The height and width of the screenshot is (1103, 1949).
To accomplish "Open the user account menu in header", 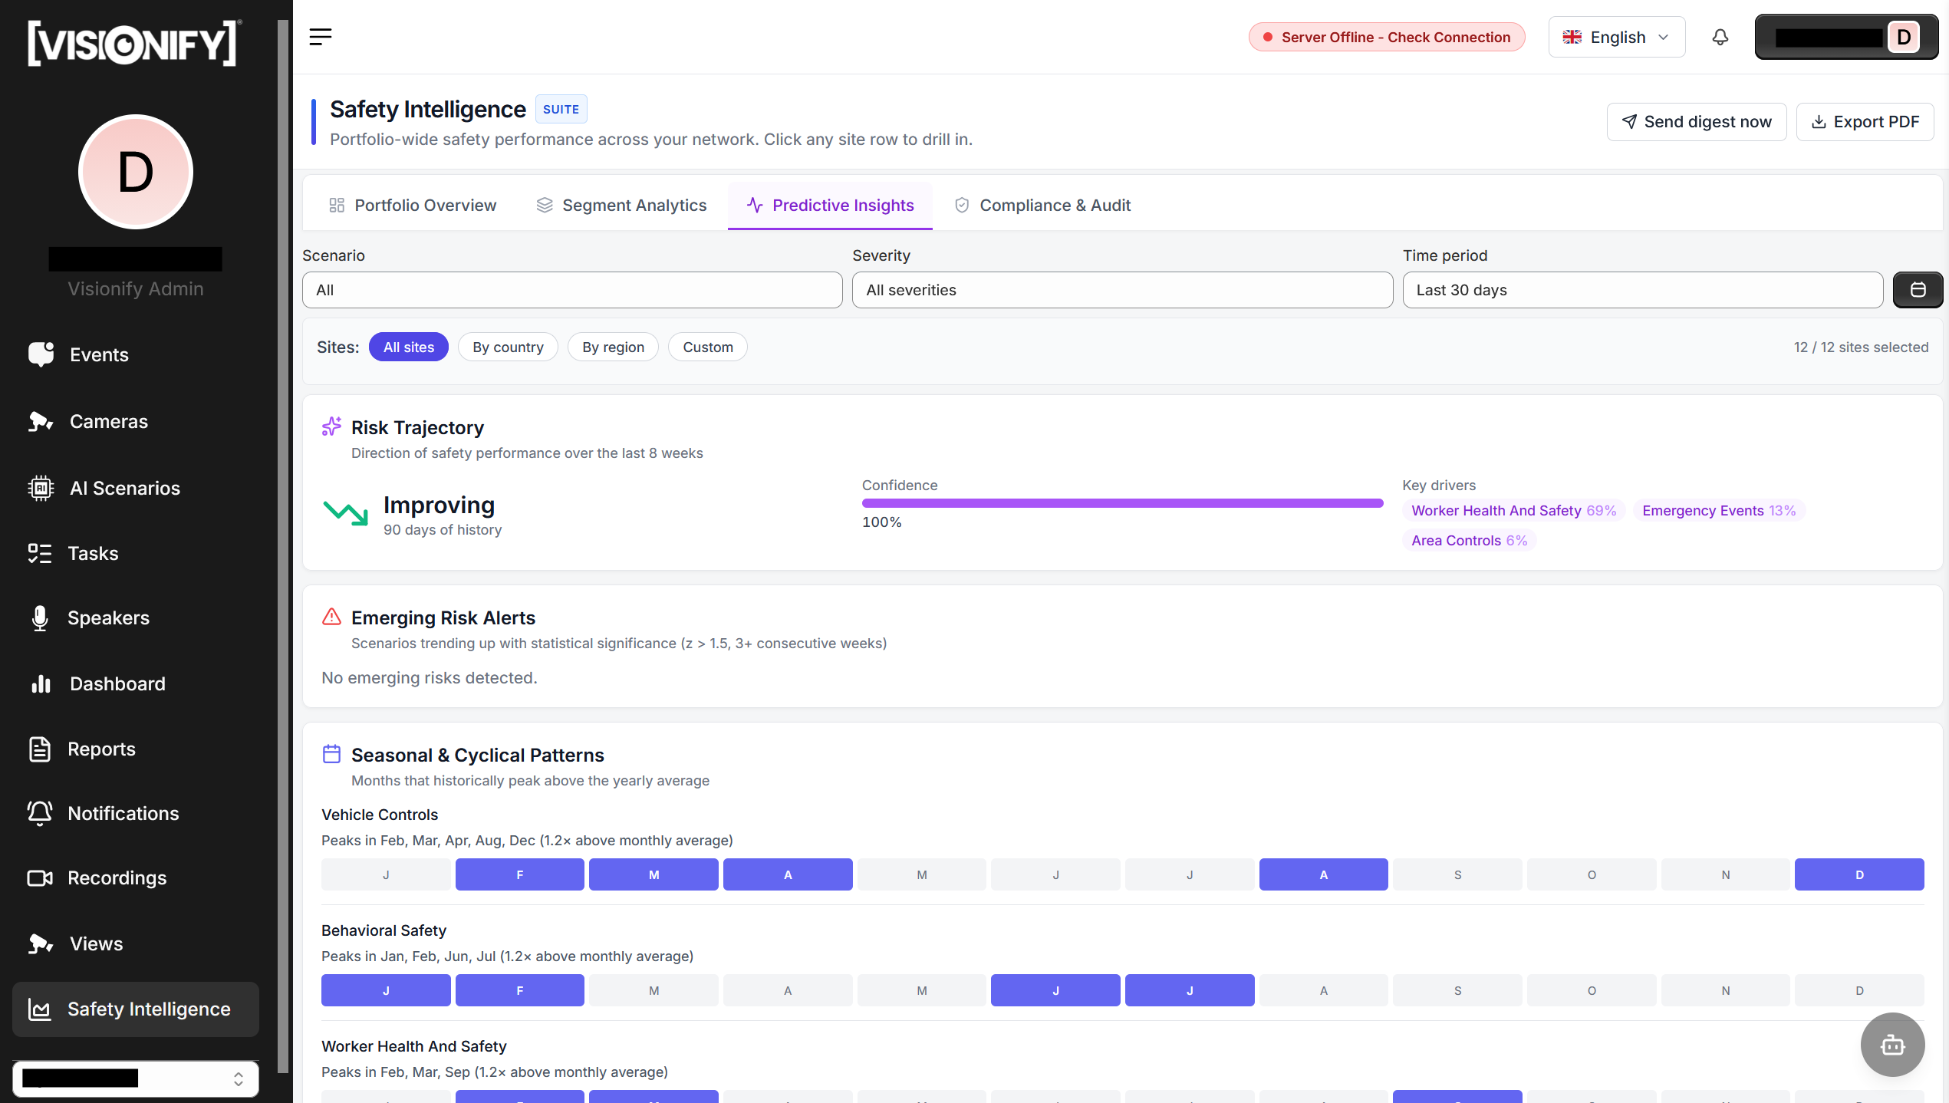I will [1846, 37].
